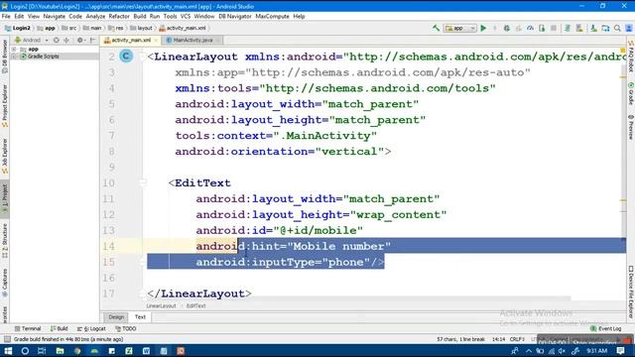Click the Login2 breadcrumb
The height and width of the screenshot is (357, 635).
tap(18, 28)
